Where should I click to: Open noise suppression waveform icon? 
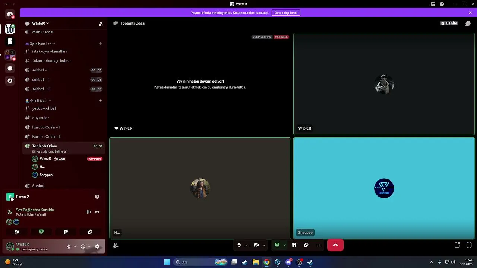tap(88, 212)
